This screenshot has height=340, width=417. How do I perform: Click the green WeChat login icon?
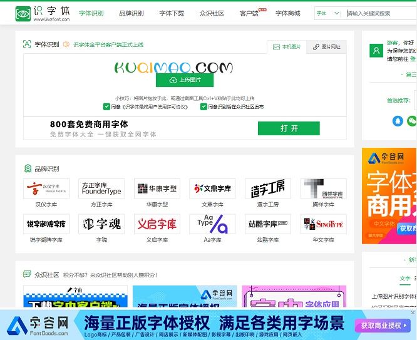(412, 121)
